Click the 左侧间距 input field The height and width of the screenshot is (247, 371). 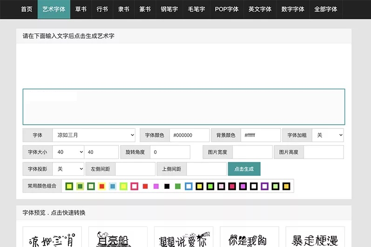[x=135, y=169]
